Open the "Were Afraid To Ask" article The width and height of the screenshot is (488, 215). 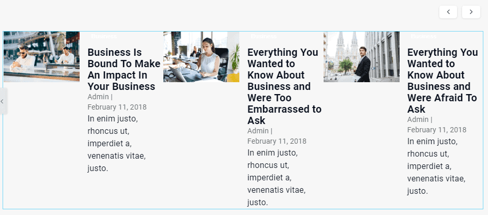click(x=443, y=81)
